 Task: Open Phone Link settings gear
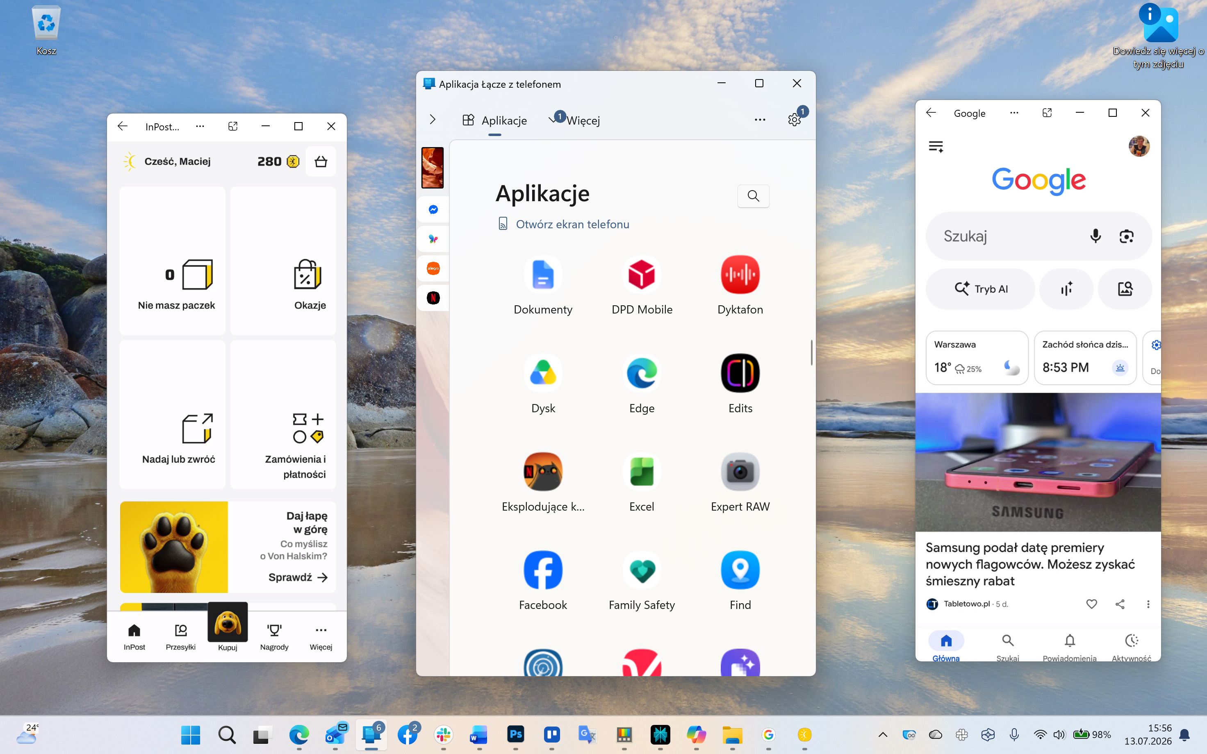[794, 120]
